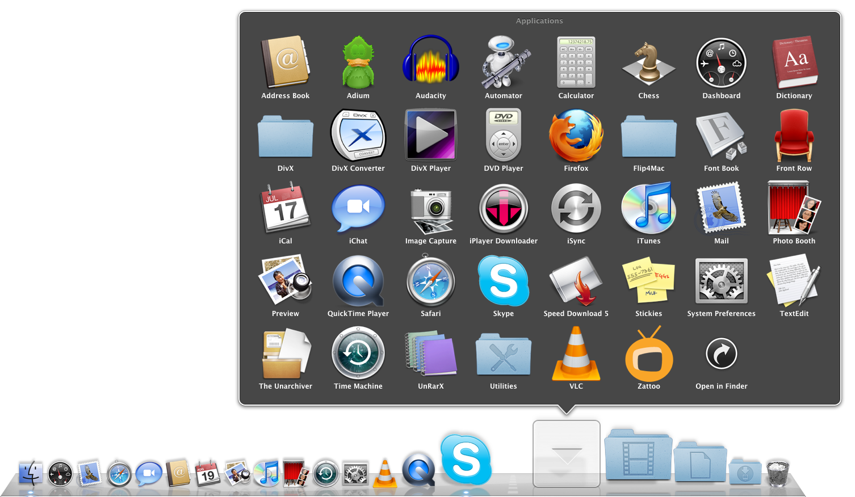Image resolution: width=855 pixels, height=497 pixels.
Task: Open iSync
Action: [576, 208]
